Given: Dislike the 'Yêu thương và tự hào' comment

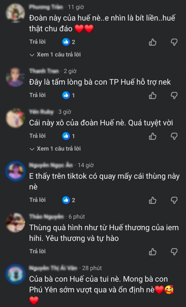Looking at the screenshot, I should (174, 252).
